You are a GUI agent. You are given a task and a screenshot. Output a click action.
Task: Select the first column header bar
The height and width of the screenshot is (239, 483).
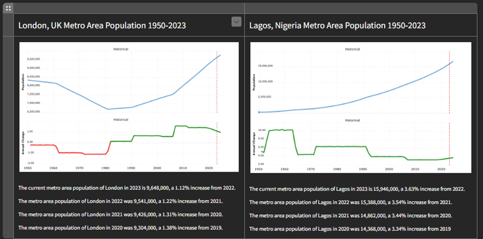[129, 8]
